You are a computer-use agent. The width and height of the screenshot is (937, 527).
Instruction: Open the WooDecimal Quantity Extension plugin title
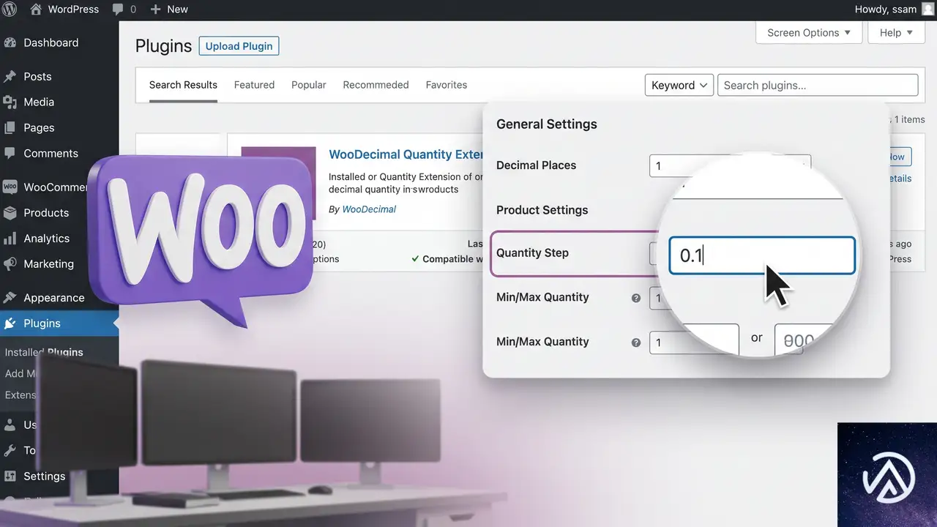[x=406, y=154]
